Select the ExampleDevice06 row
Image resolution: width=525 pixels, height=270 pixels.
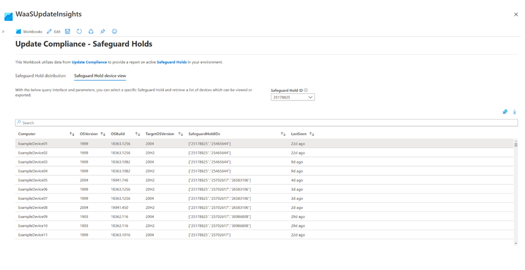[x=264, y=189]
